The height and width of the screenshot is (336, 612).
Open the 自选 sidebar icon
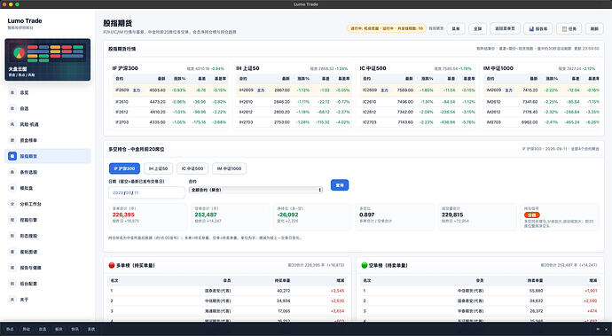point(12,108)
